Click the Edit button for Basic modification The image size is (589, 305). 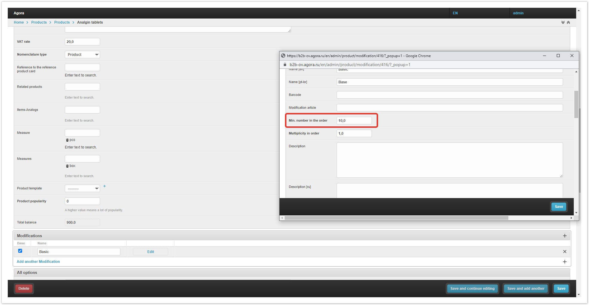point(151,252)
